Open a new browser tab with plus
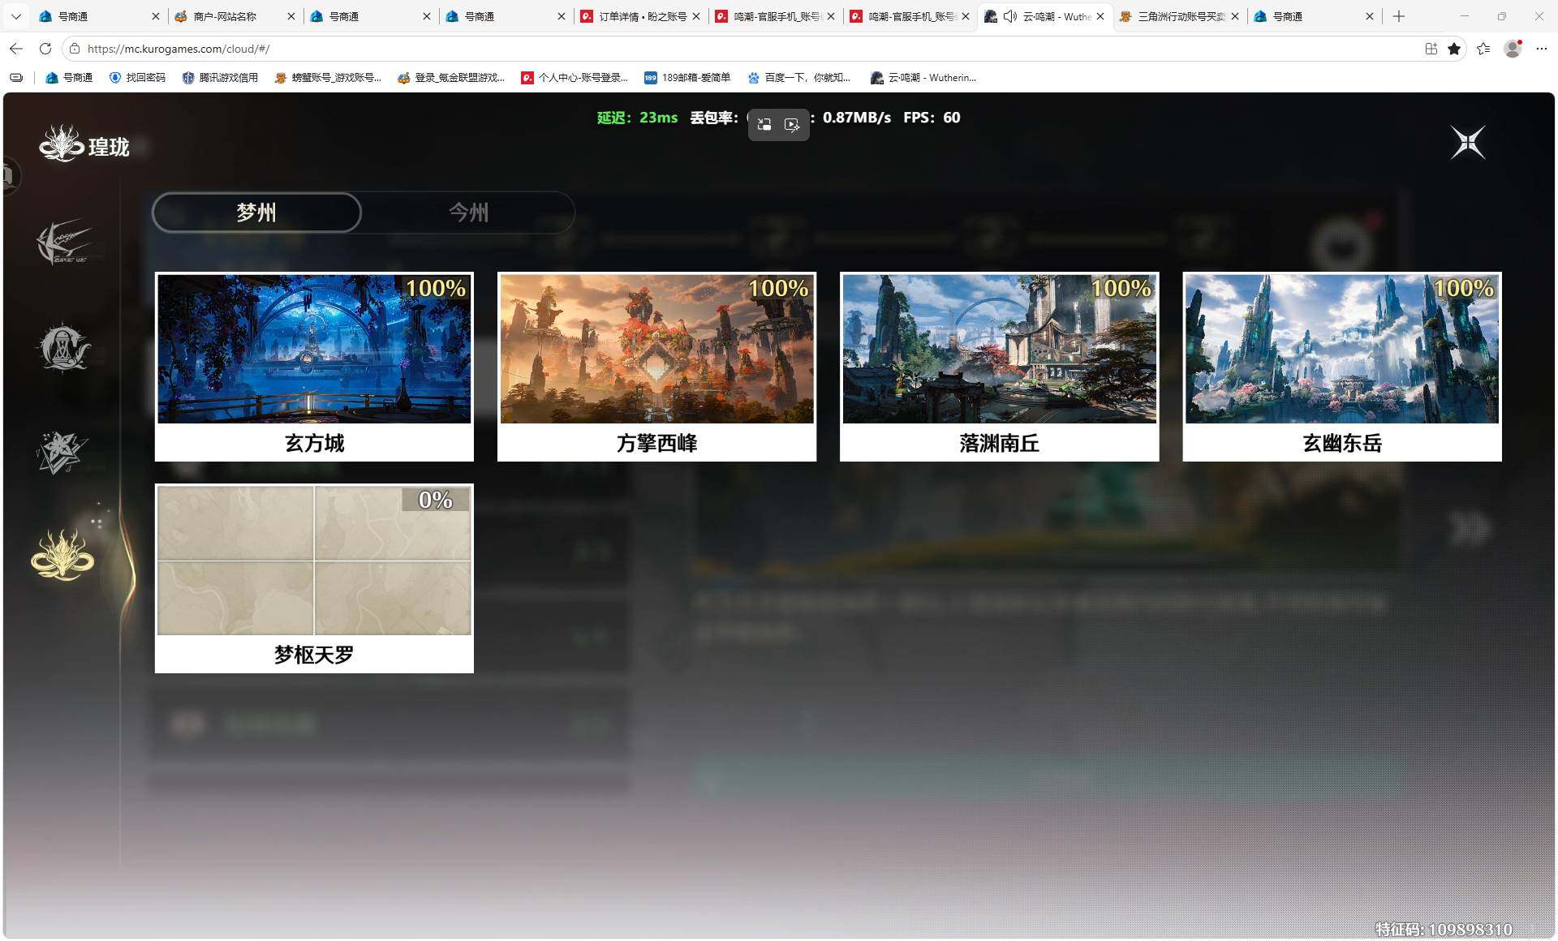 1399,16
